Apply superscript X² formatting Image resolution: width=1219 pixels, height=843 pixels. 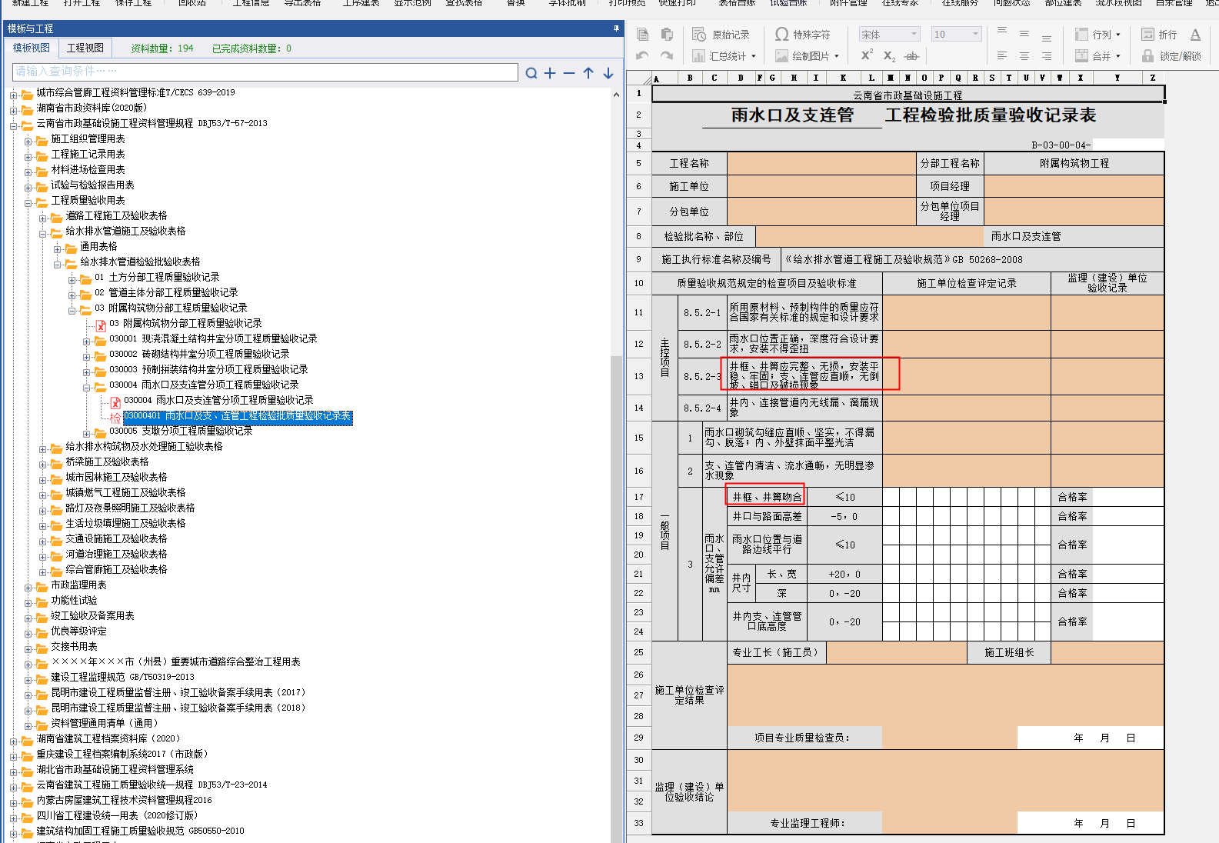click(867, 55)
